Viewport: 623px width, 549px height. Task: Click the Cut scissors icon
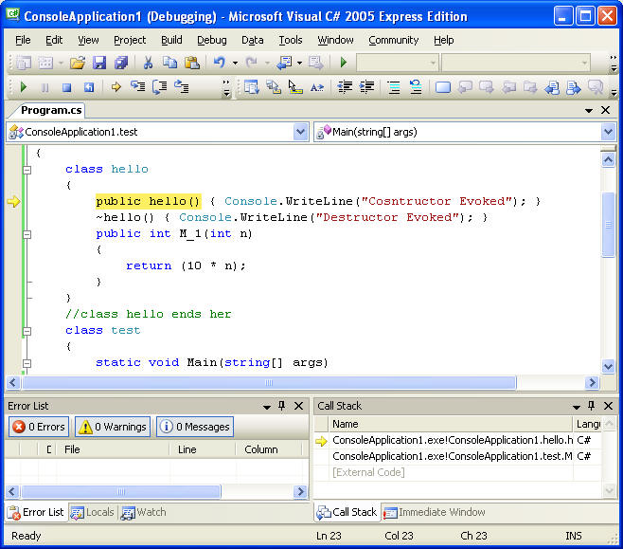148,63
